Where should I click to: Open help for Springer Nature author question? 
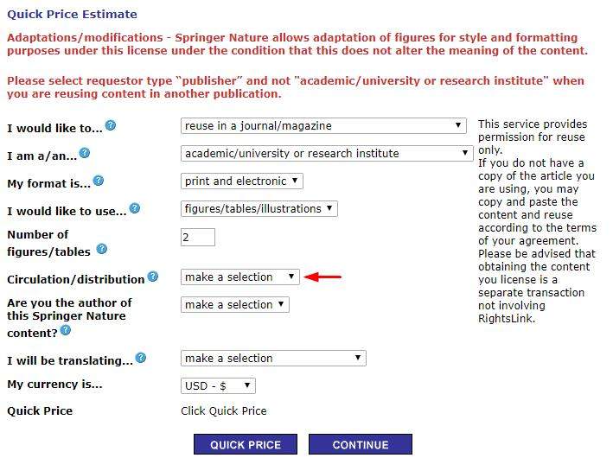[66, 330]
